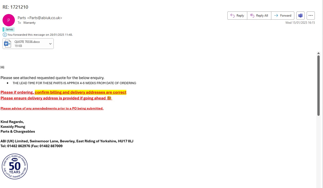Click the name 'Kassidy Phung'
The image size is (323, 188).
[13, 127]
